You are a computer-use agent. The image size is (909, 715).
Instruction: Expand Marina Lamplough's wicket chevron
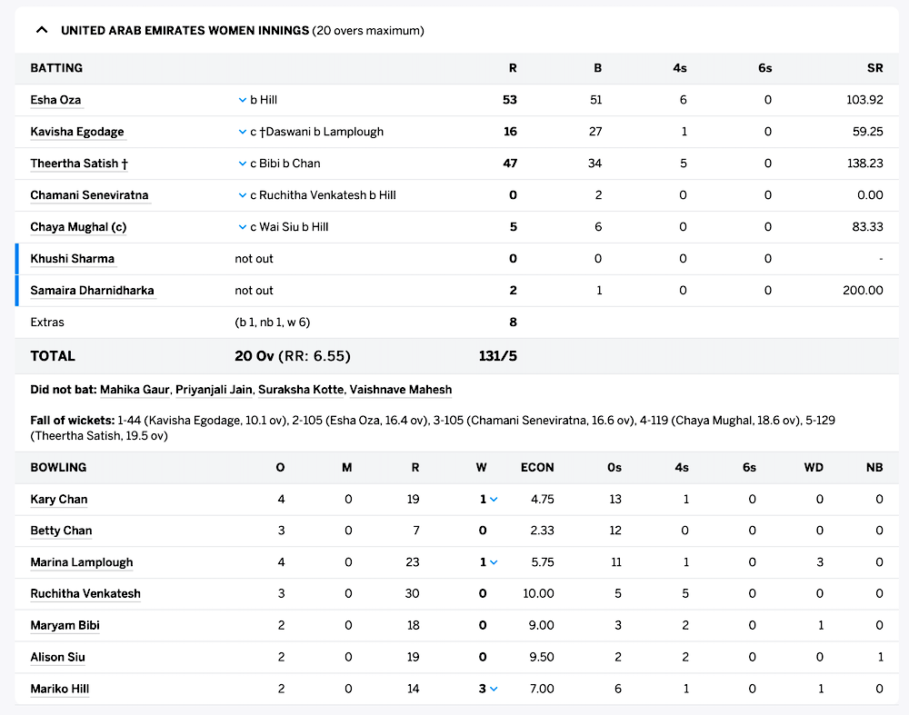point(494,562)
